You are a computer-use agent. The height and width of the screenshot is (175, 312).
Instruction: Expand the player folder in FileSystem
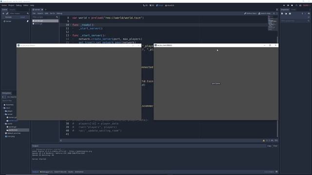click(x=4, y=111)
